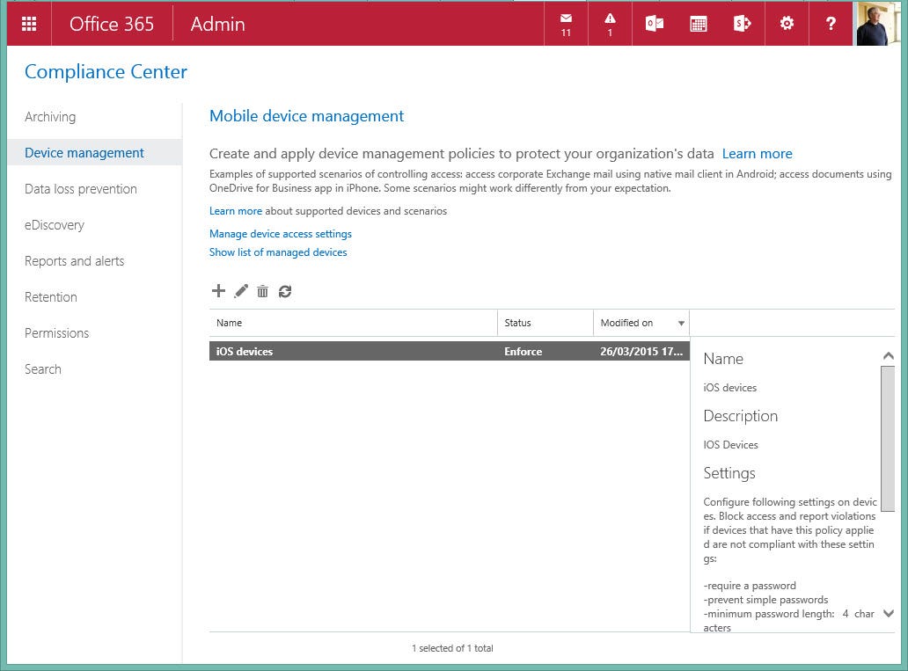The width and height of the screenshot is (908, 671).
Task: Navigate to Data loss prevention
Action: click(79, 188)
